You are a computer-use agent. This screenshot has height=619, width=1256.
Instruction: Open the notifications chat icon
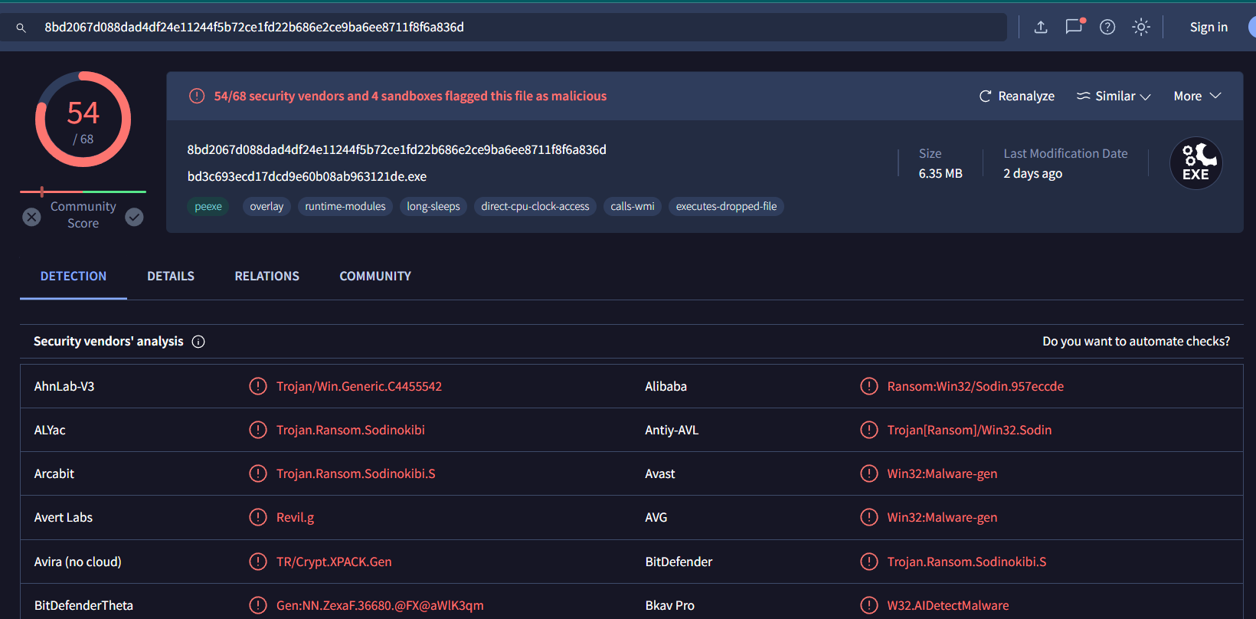pos(1074,27)
